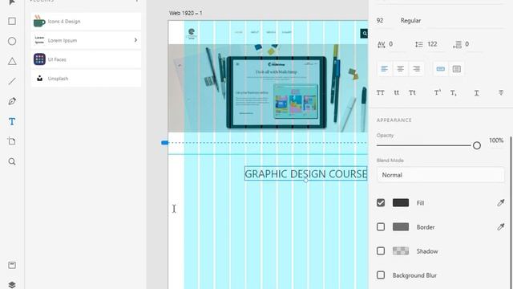Uncheck the Fill checkbox
The height and width of the screenshot is (289, 513).
pos(381,203)
